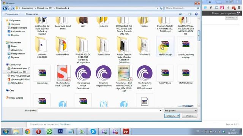Expand the file name history dropdown
Viewport: 243px width, 136px height.
tap(160, 111)
